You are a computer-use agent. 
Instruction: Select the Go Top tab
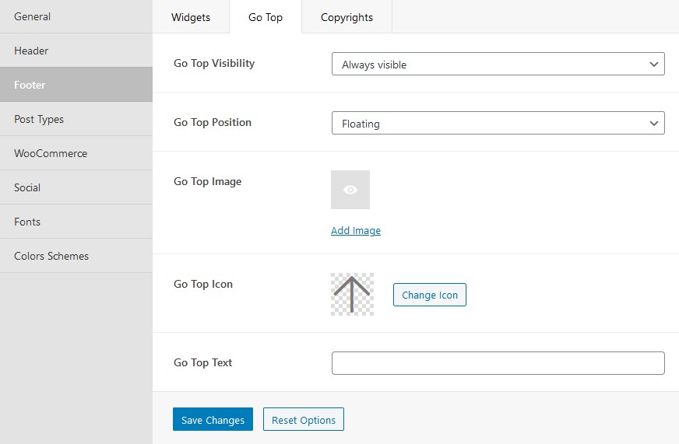point(266,17)
